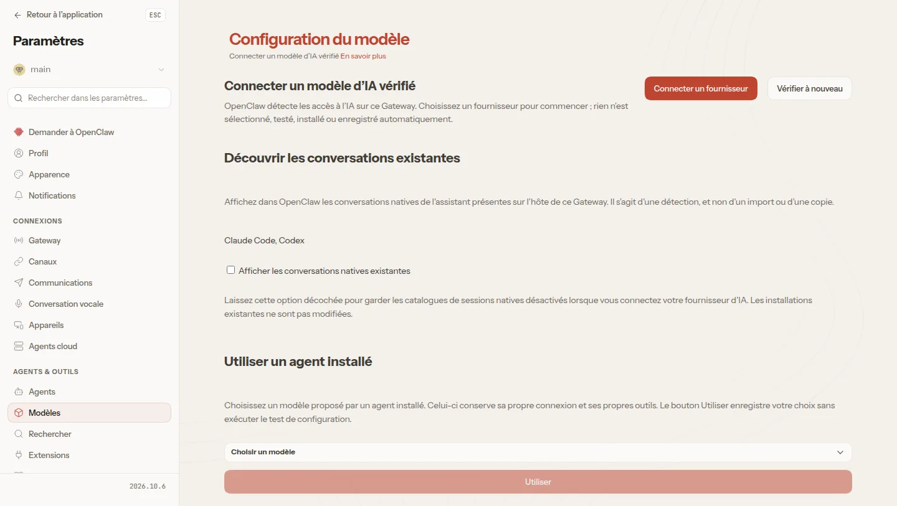897x506 pixels.
Task: Click the Apparence palette icon
Action: (x=19, y=174)
